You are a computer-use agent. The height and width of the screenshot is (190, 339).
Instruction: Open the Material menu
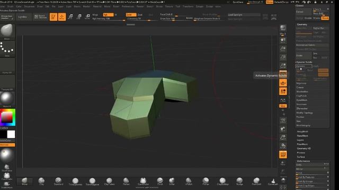tap(97, 6)
